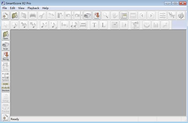Toggle the page layout view icon

coord(124,15)
